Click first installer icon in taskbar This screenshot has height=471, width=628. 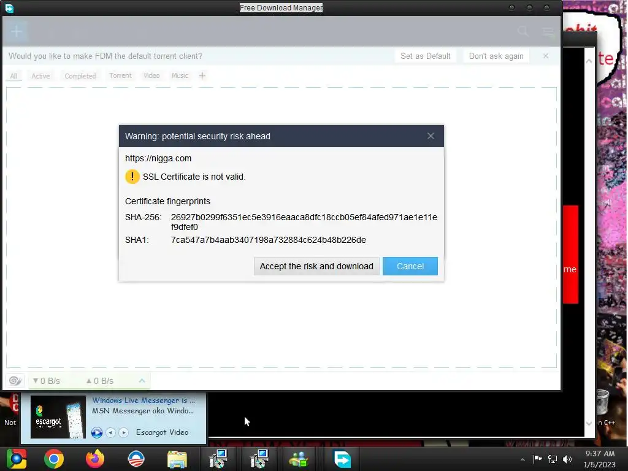point(218,459)
